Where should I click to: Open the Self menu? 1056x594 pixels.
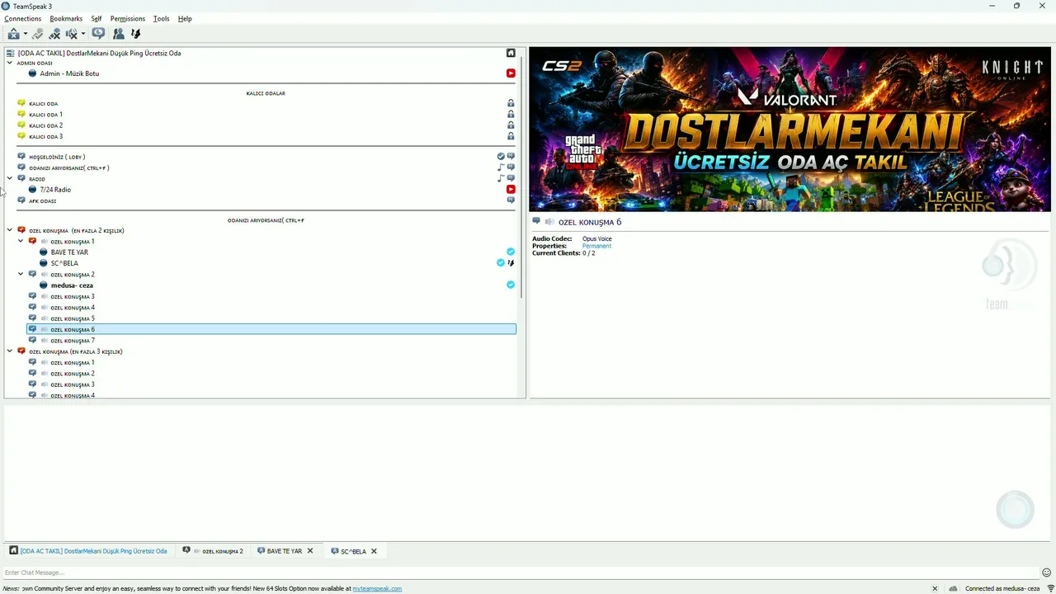tap(97, 18)
